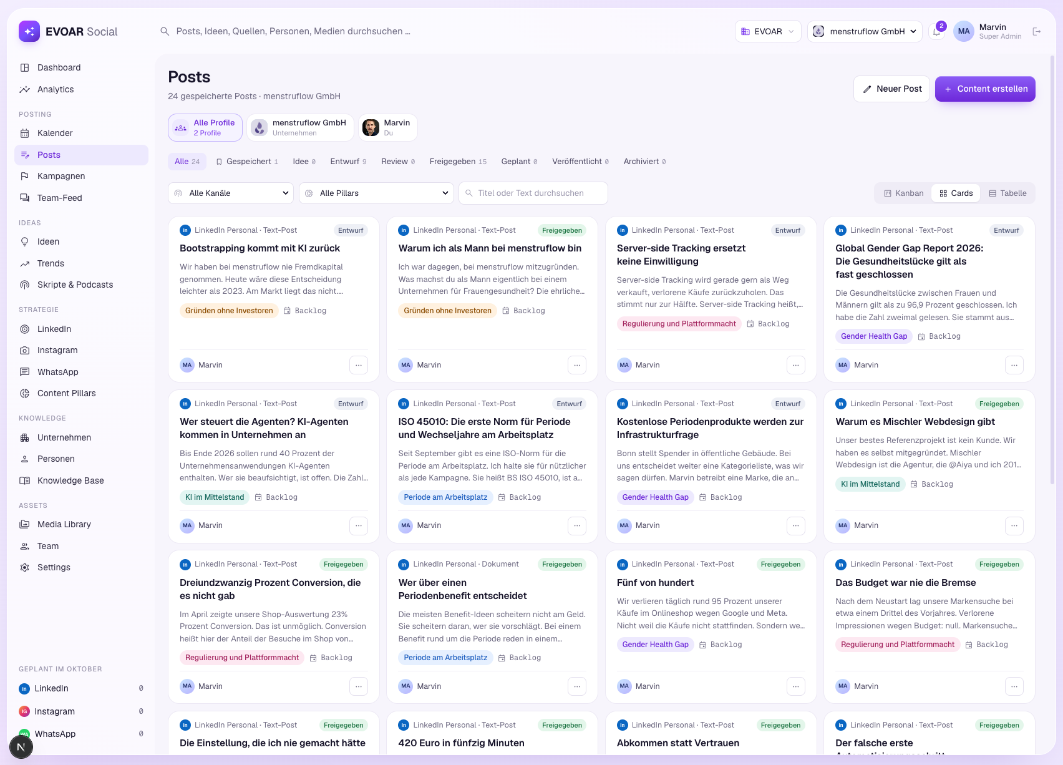Select the Alle Profile filter chip

205,127
